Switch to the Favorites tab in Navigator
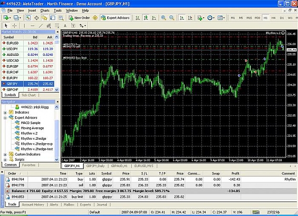Viewport: 298px width, 216px height. (29, 165)
